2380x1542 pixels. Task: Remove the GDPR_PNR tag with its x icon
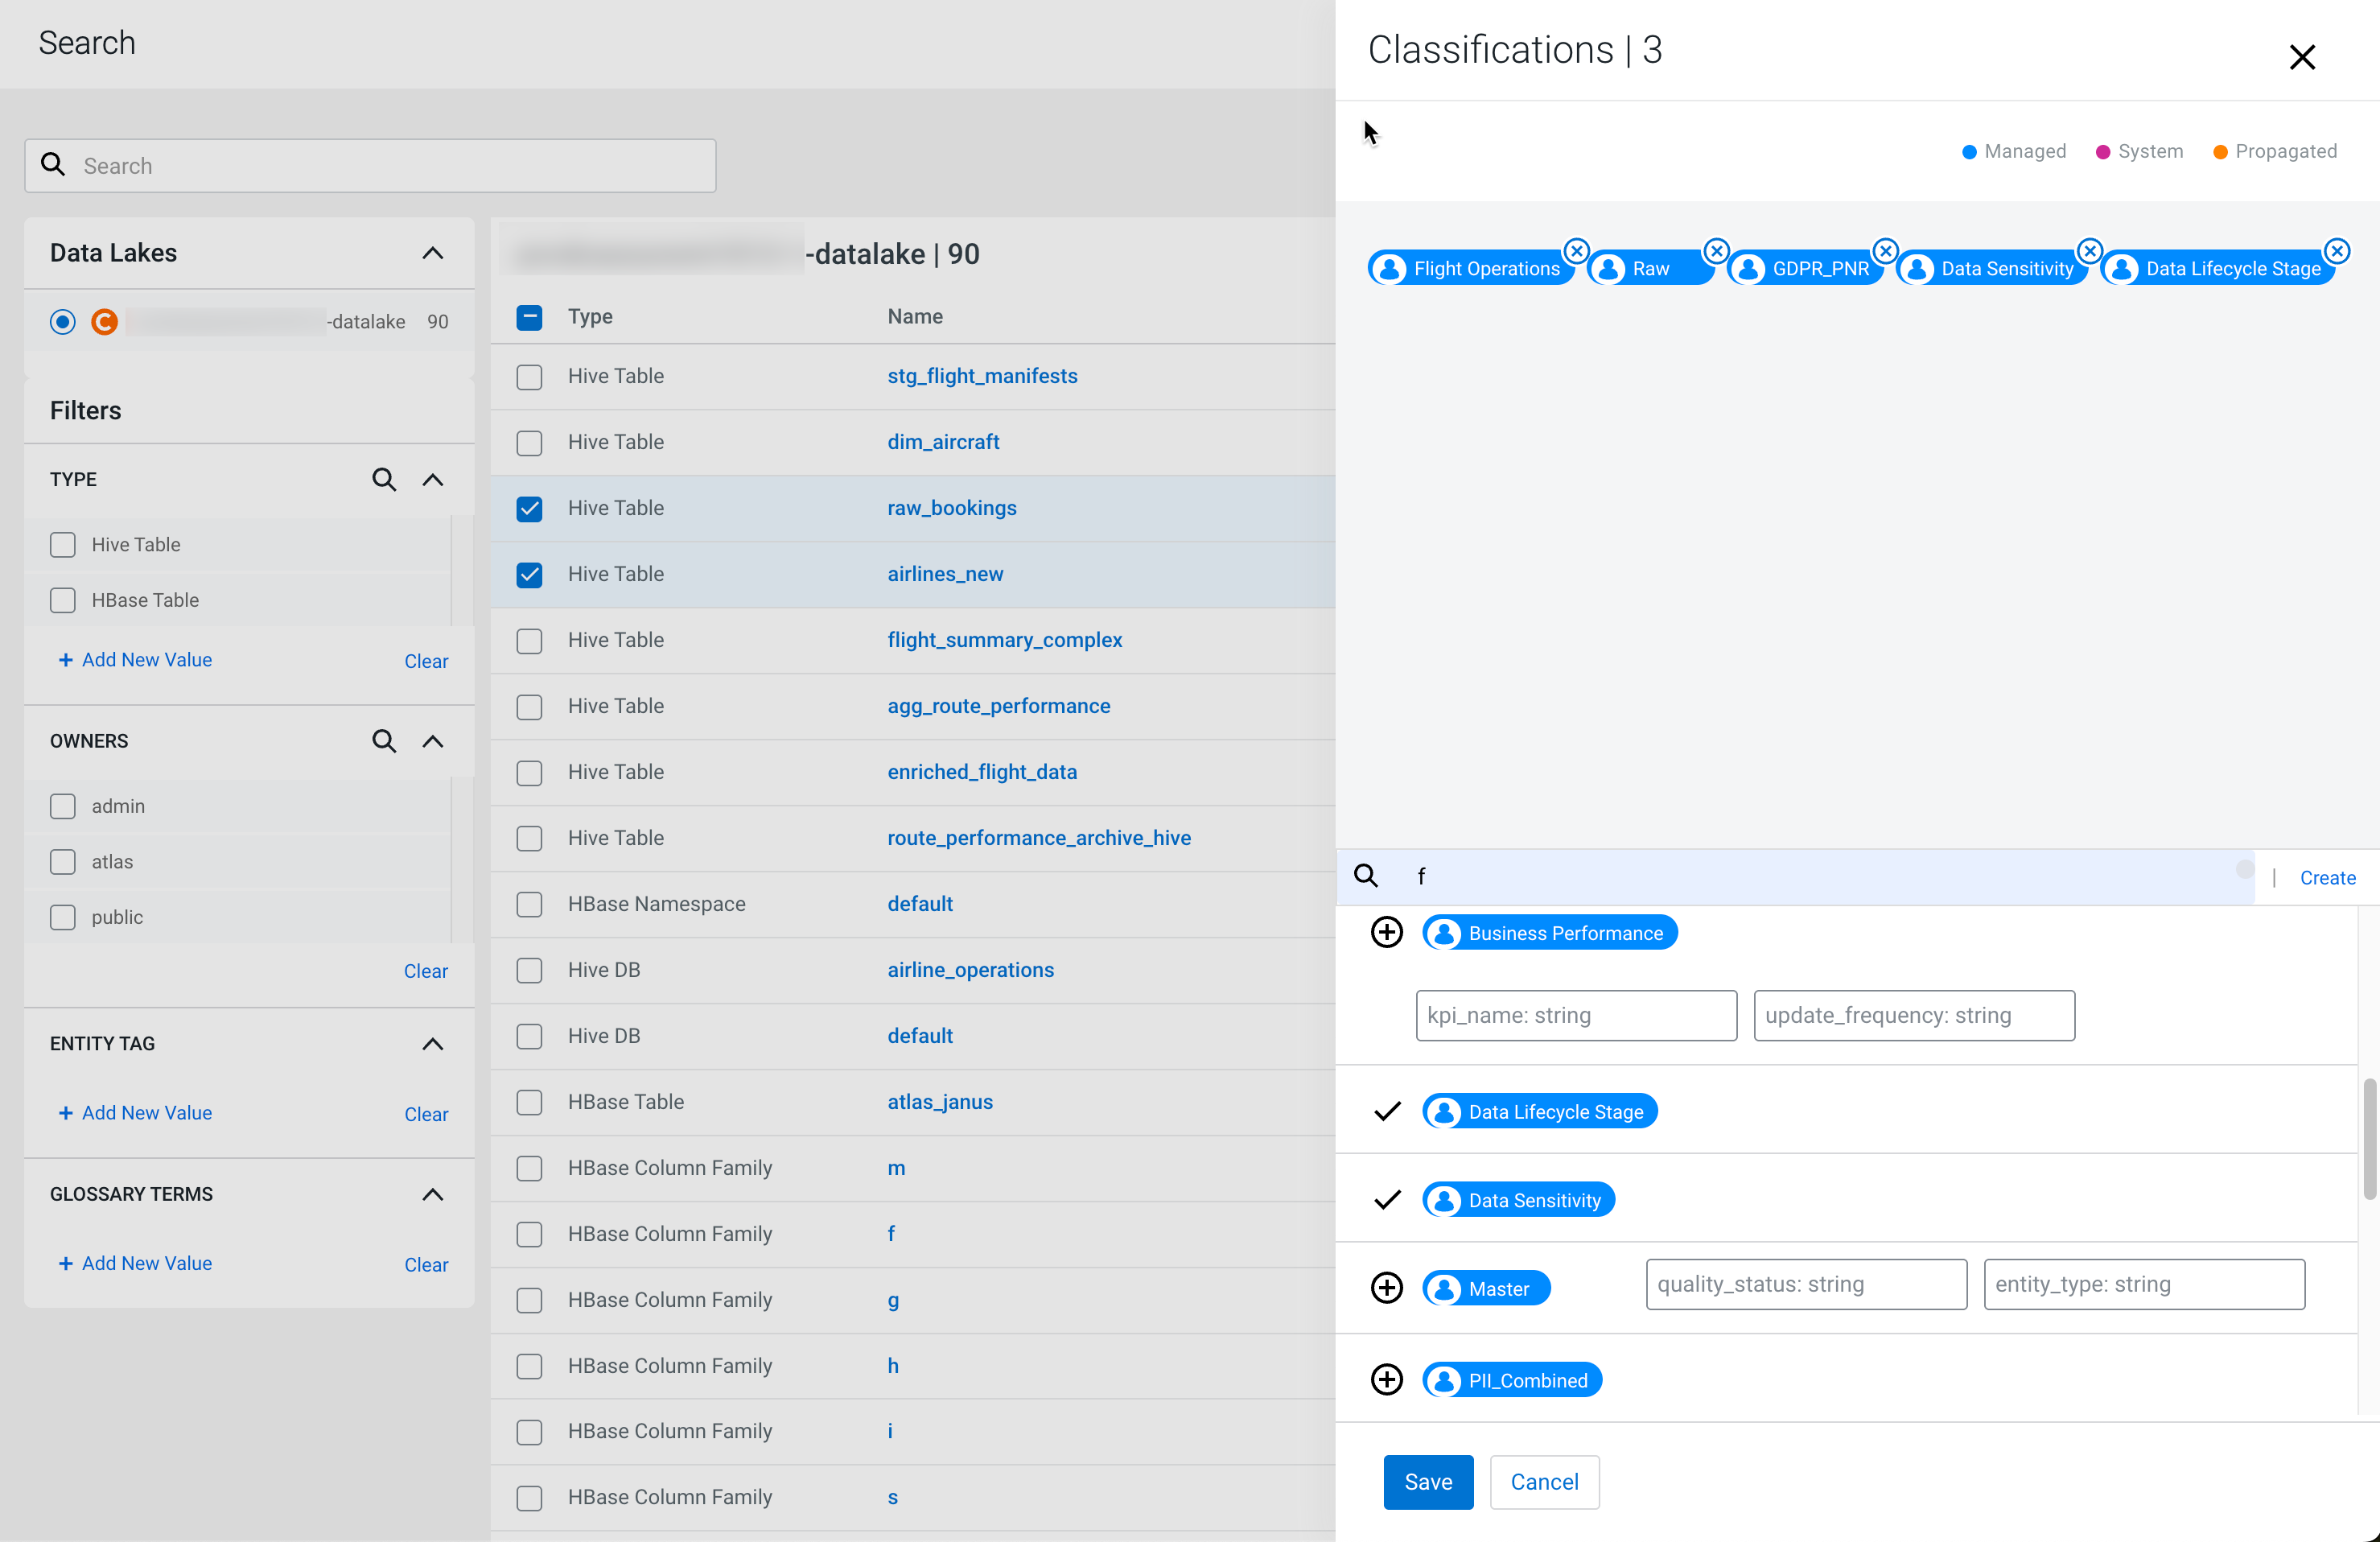[x=1885, y=251]
